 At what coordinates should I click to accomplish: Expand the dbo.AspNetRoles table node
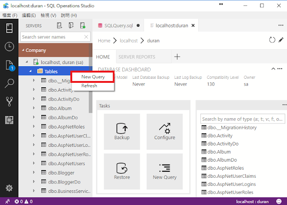pyautogui.click(x=34, y=126)
